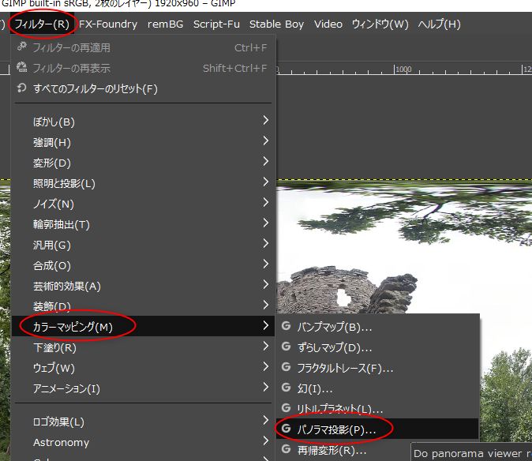The height and width of the screenshot is (461, 532).
Task: Click the バンプマップ(B)... G icon
Action: click(286, 326)
